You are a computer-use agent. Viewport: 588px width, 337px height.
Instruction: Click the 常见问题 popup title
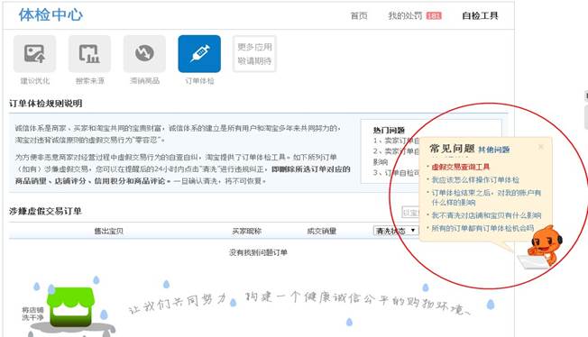click(x=452, y=149)
